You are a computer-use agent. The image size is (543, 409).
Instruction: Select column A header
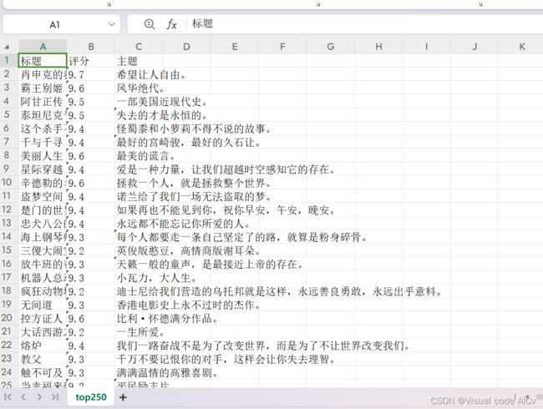click(x=43, y=47)
